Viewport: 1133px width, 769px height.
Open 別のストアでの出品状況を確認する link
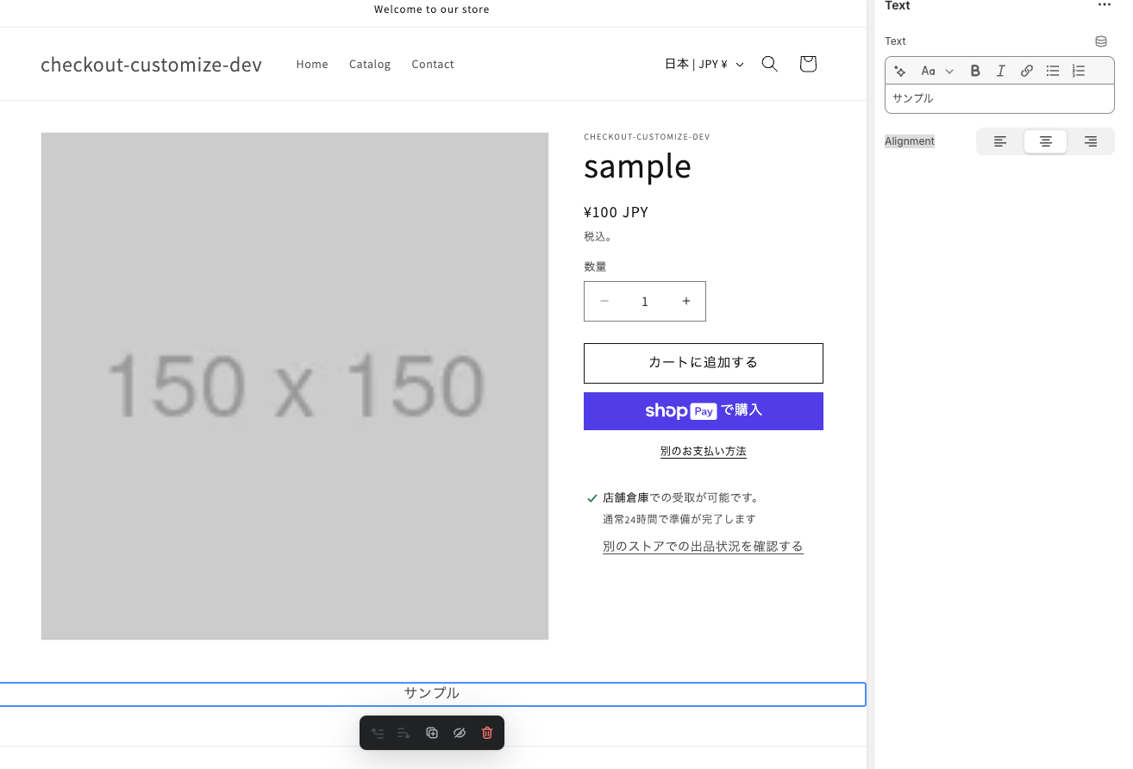coord(703,547)
